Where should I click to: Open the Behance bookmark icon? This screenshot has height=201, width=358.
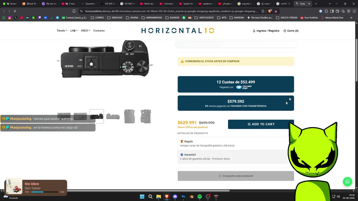45,18
